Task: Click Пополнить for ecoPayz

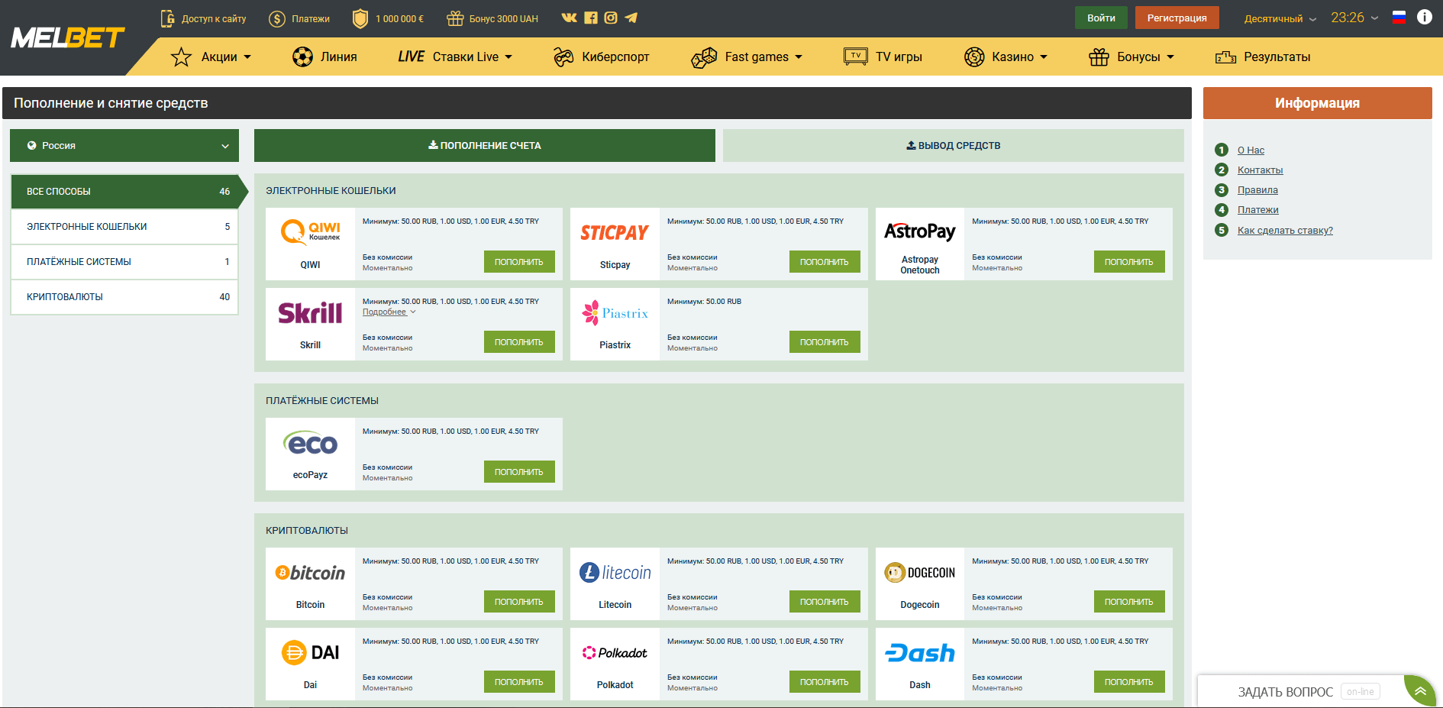Action: coord(519,472)
